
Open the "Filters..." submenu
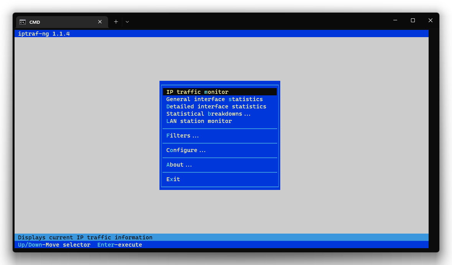coord(182,135)
